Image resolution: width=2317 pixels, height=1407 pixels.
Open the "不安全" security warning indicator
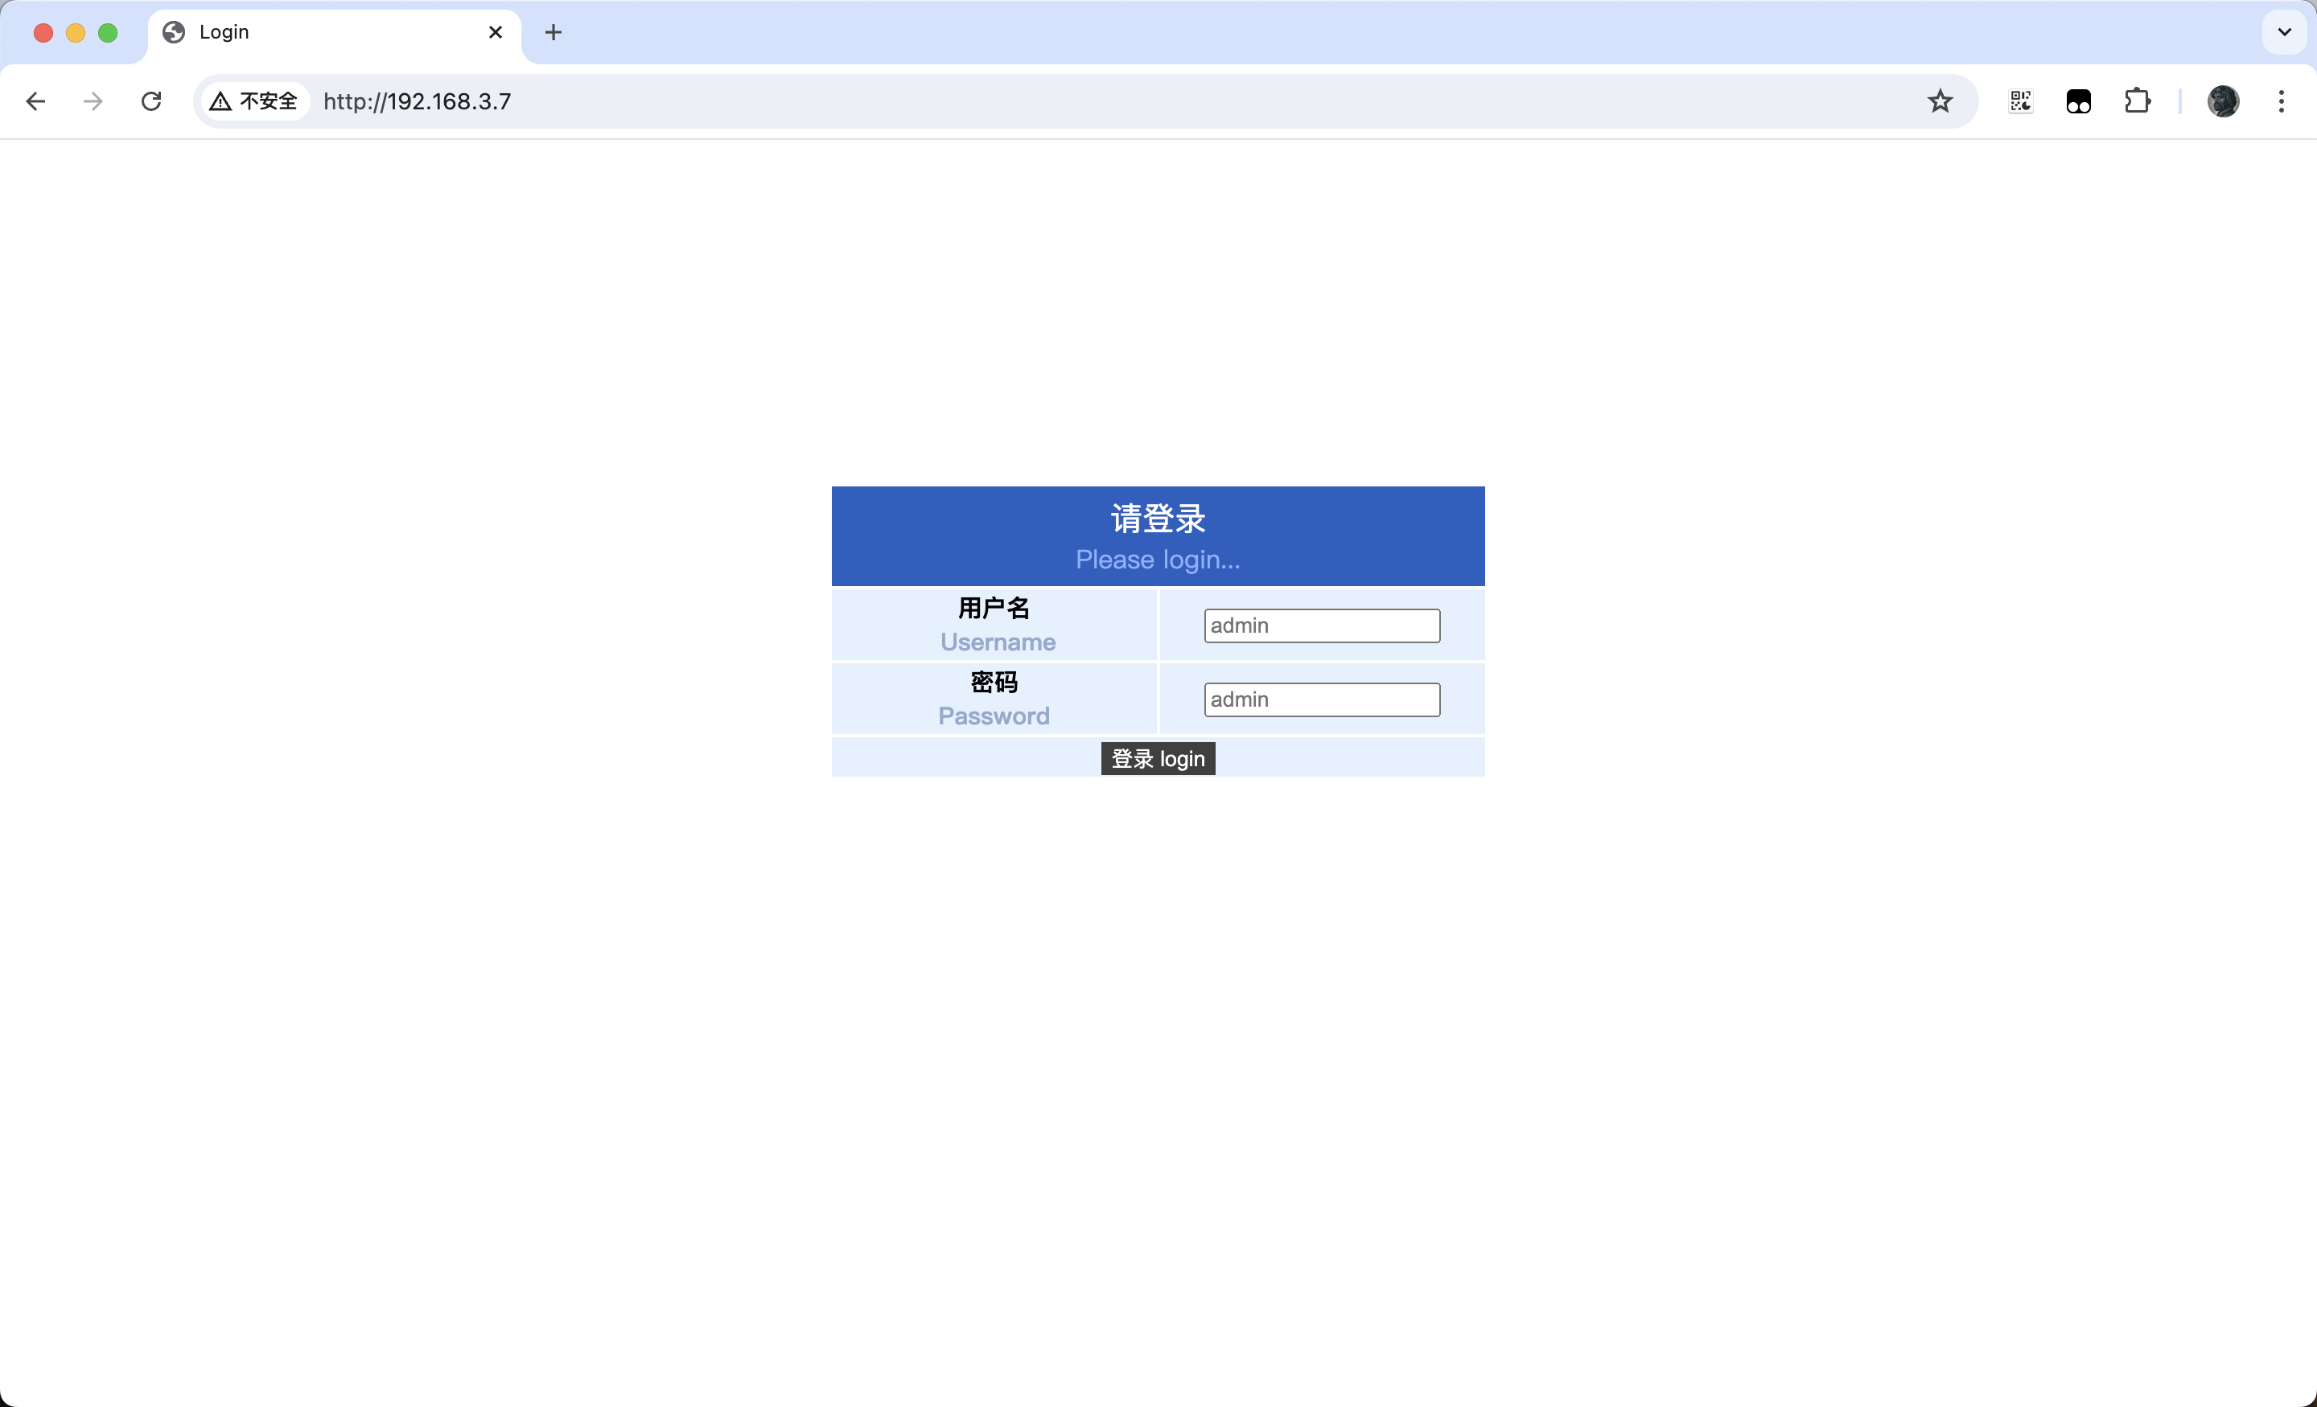pyautogui.click(x=251, y=100)
